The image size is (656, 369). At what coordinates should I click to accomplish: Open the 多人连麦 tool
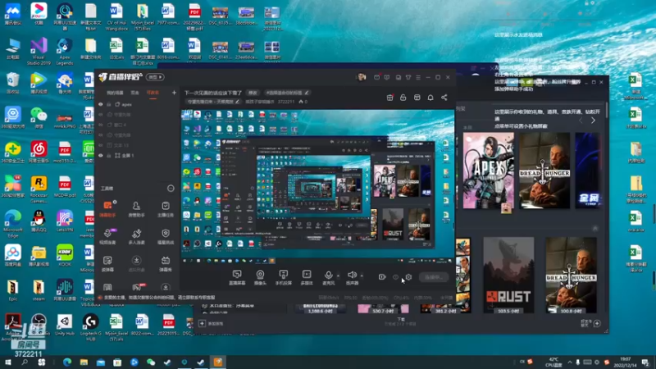point(136,236)
